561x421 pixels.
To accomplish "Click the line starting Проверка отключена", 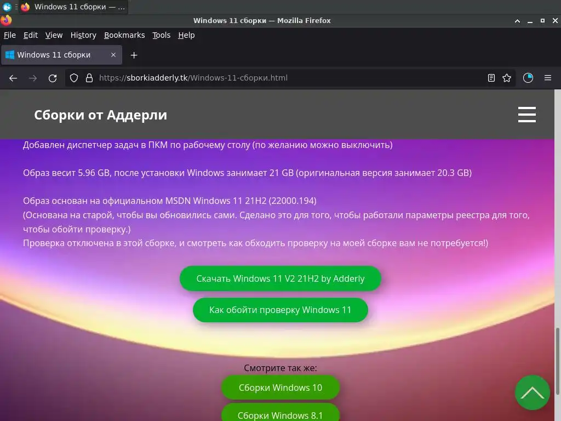I will pos(255,243).
